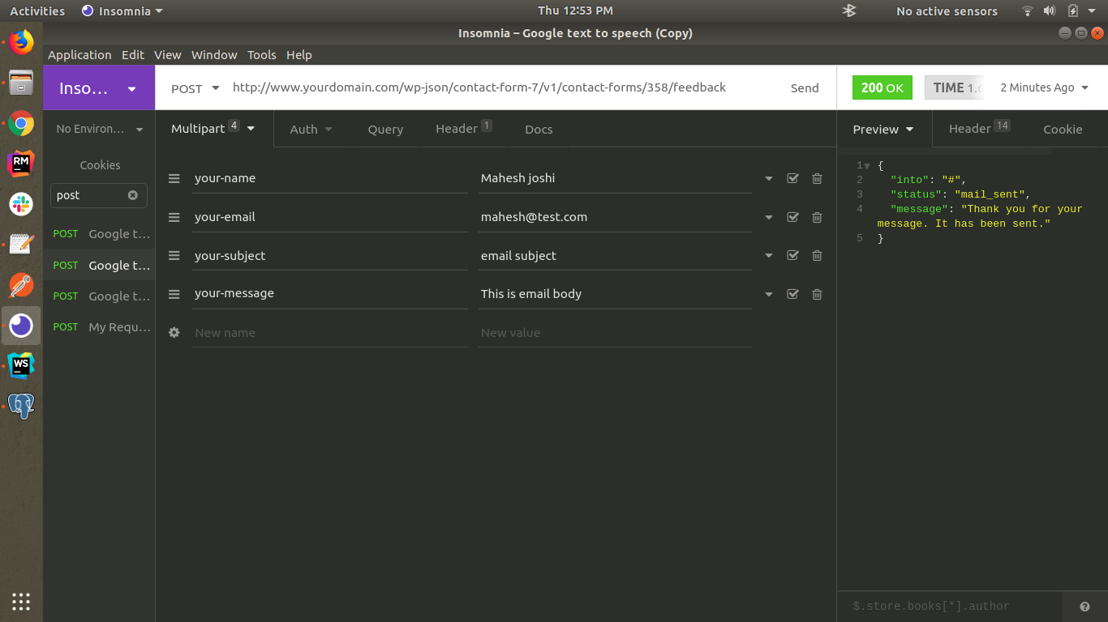Image resolution: width=1108 pixels, height=622 pixels.
Task: Open the Help menu
Action: tap(298, 55)
